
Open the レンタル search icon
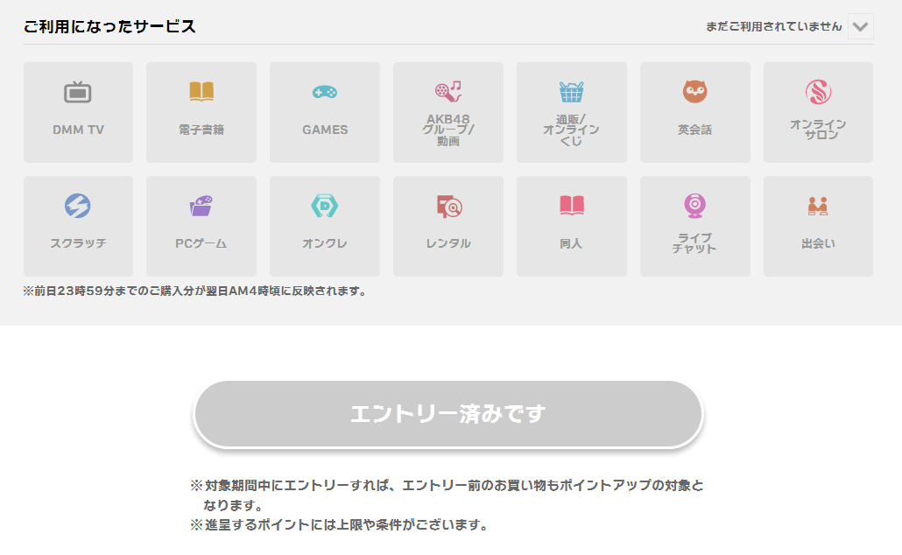[x=447, y=207]
